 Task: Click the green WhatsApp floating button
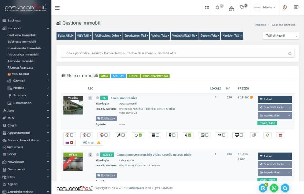274,188
